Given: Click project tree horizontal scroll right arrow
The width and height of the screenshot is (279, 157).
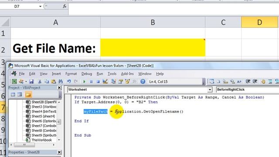Looking at the screenshot, I should pyautogui.click(x=54, y=145).
